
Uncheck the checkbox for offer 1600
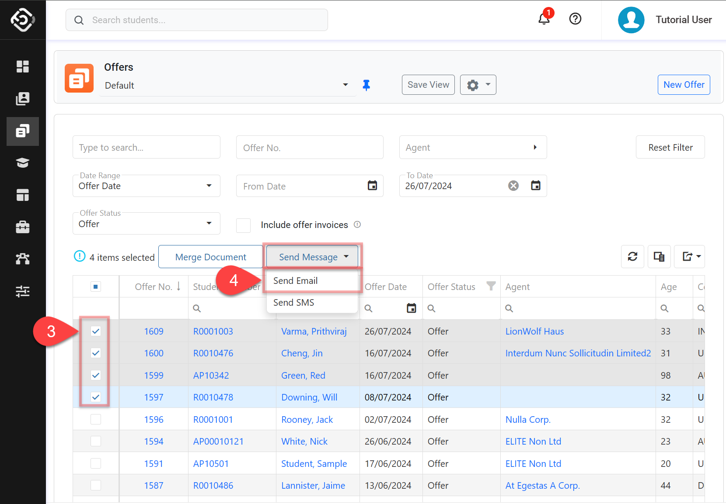click(x=96, y=353)
